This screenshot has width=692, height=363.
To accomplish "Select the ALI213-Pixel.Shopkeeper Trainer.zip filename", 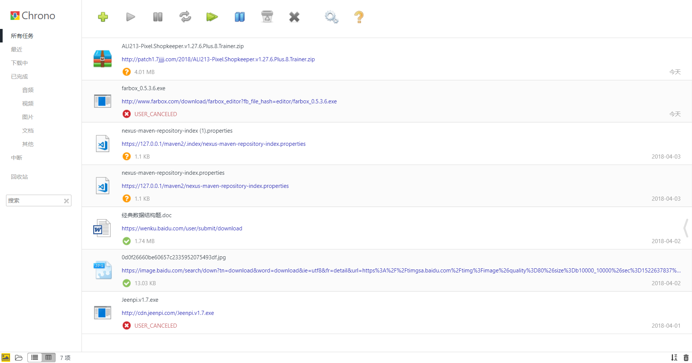I will click(x=183, y=46).
